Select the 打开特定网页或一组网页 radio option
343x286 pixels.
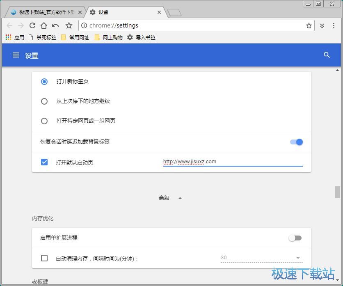click(44, 121)
